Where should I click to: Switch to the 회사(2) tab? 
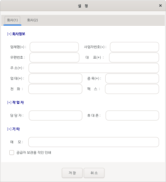point(32,20)
